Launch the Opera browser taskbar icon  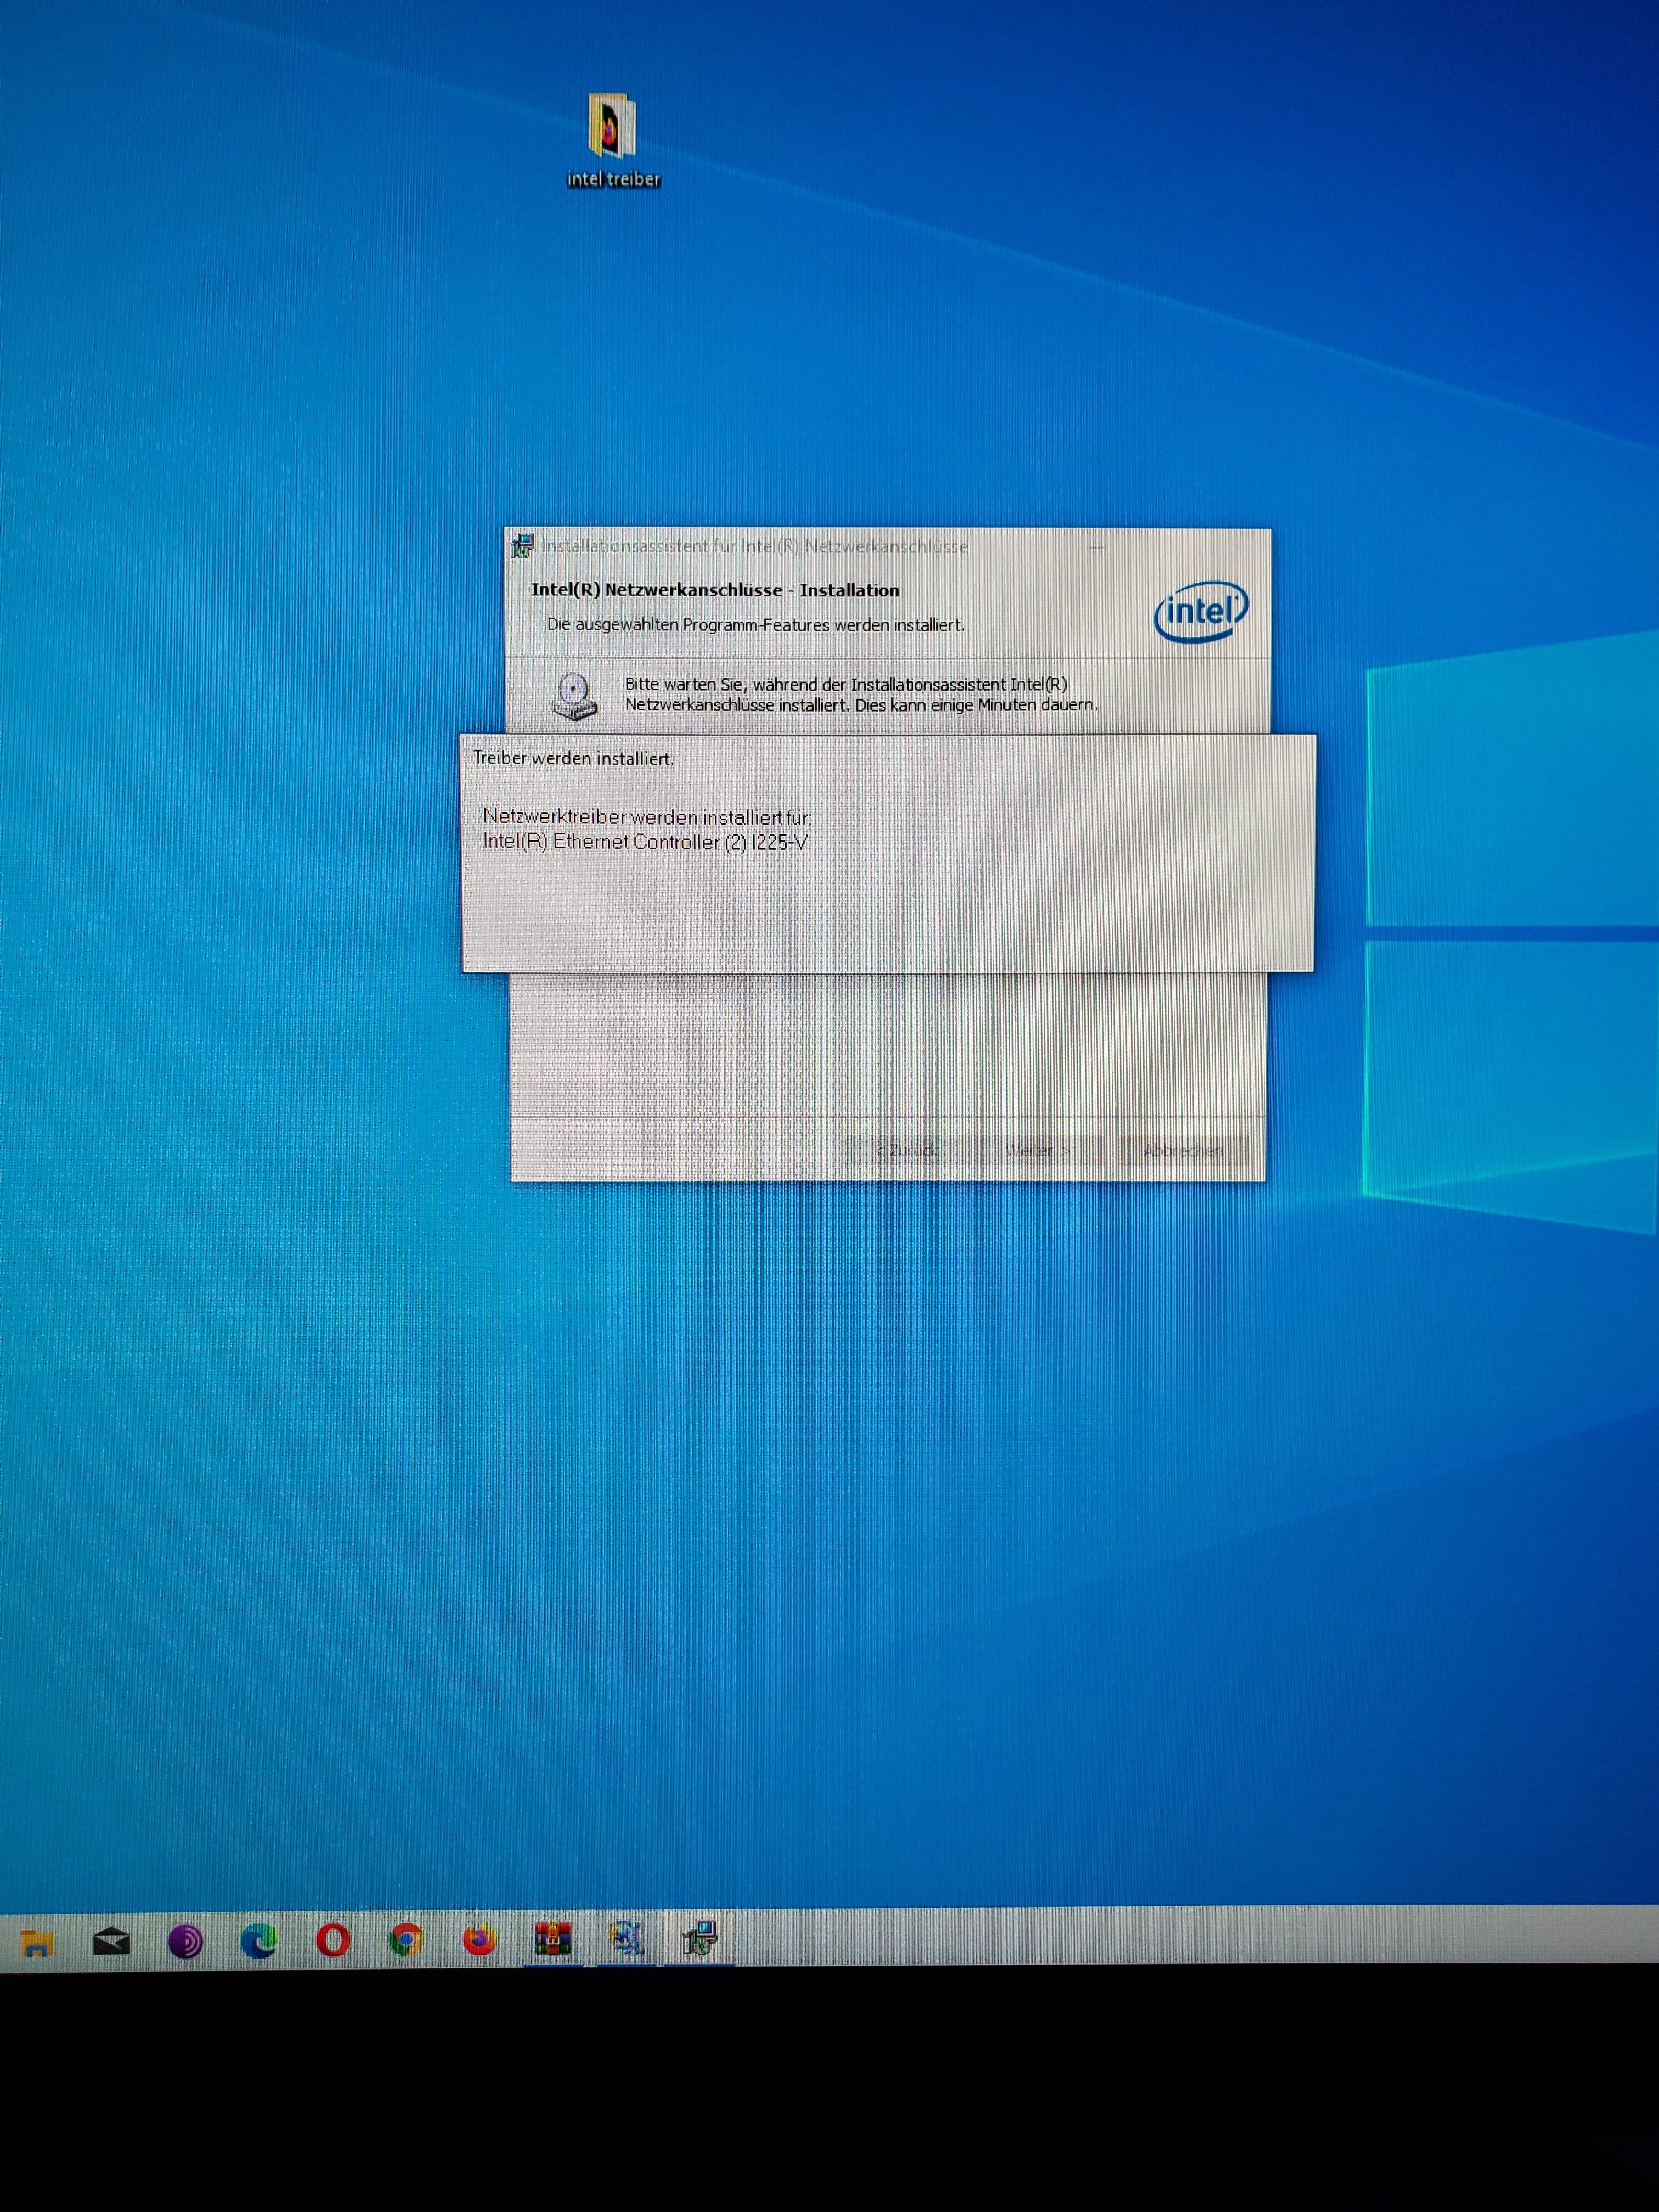333,1941
